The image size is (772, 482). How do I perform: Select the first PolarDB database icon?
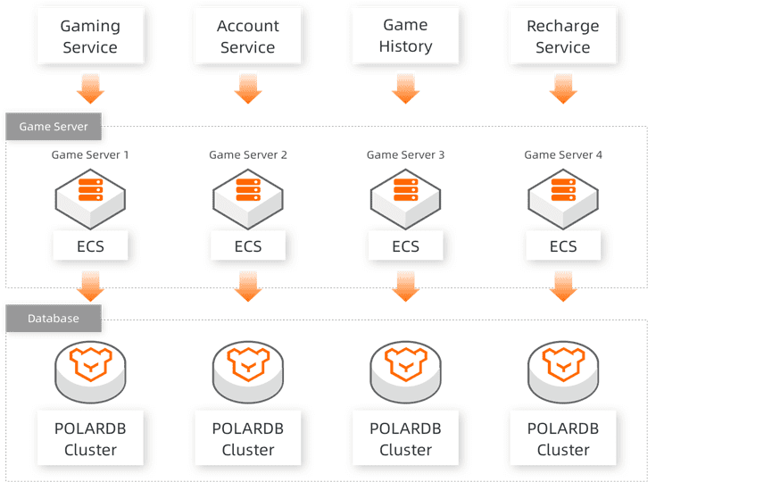point(90,372)
